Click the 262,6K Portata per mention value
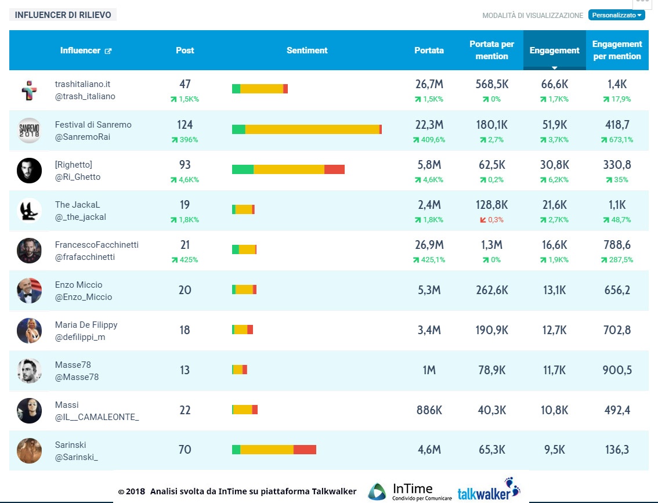The width and height of the screenshot is (658, 503). 491,290
